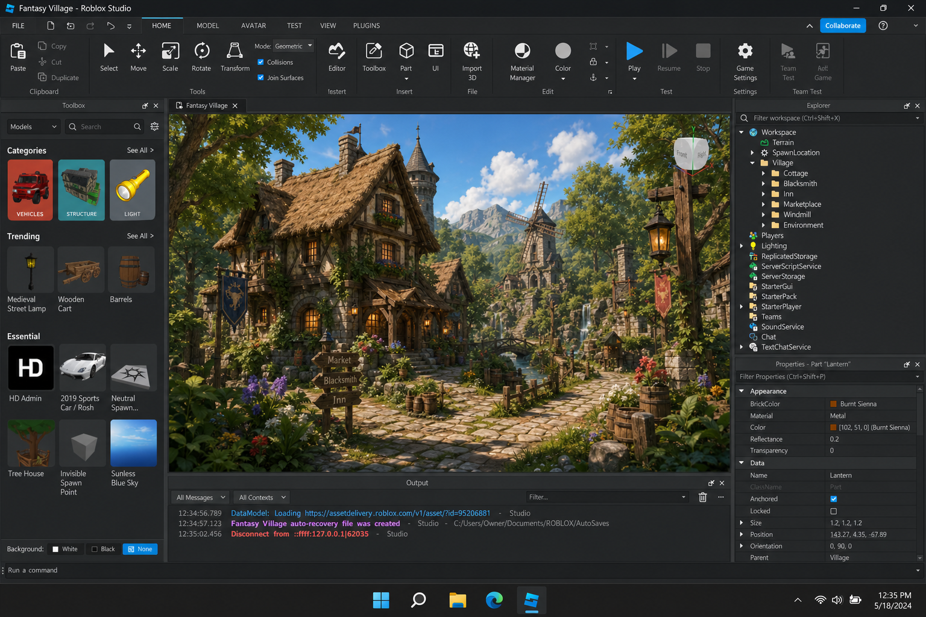Expand the Position property
Viewport: 926px width, 617px height.
coord(742,534)
